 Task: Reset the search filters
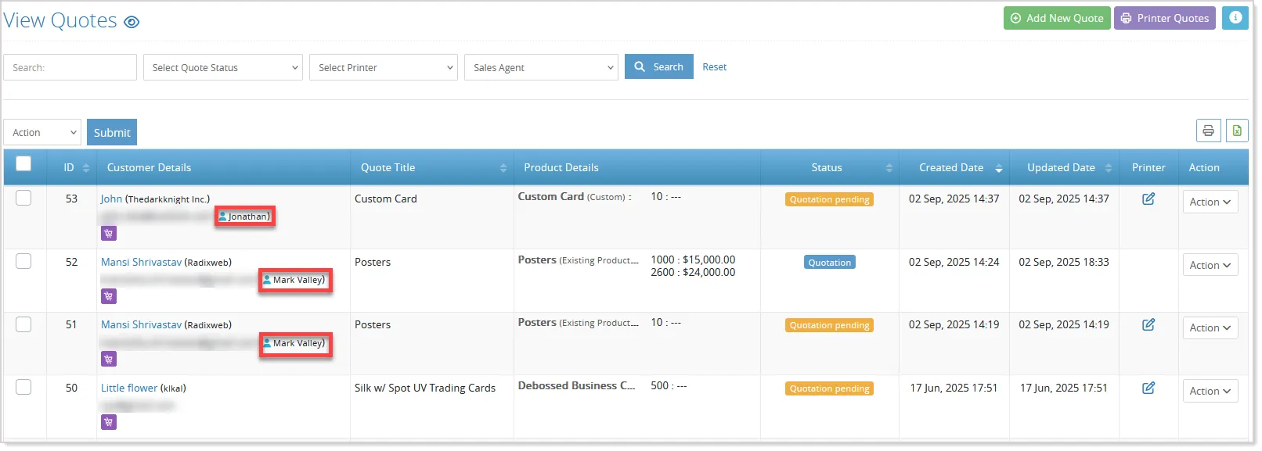(x=715, y=67)
